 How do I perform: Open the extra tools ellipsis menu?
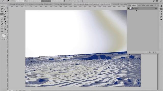(2, 32)
